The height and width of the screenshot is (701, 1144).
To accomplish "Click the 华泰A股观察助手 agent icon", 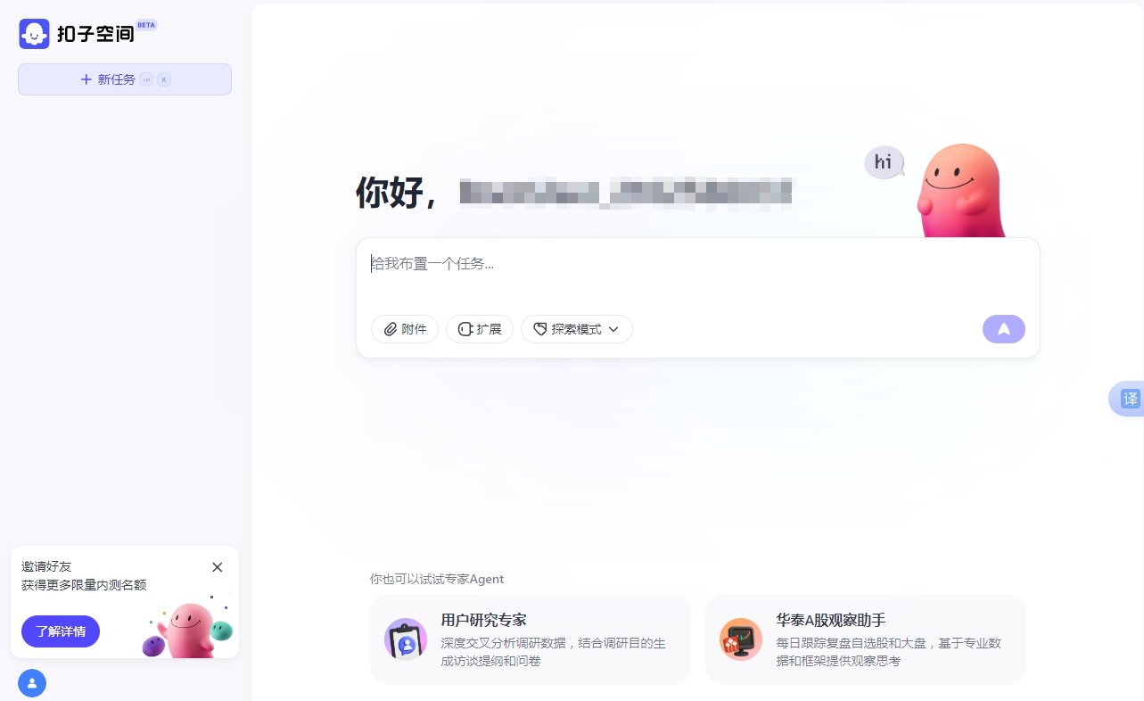I will (741, 639).
